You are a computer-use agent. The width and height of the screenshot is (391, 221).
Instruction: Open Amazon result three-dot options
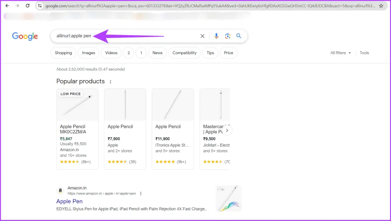(x=141, y=193)
